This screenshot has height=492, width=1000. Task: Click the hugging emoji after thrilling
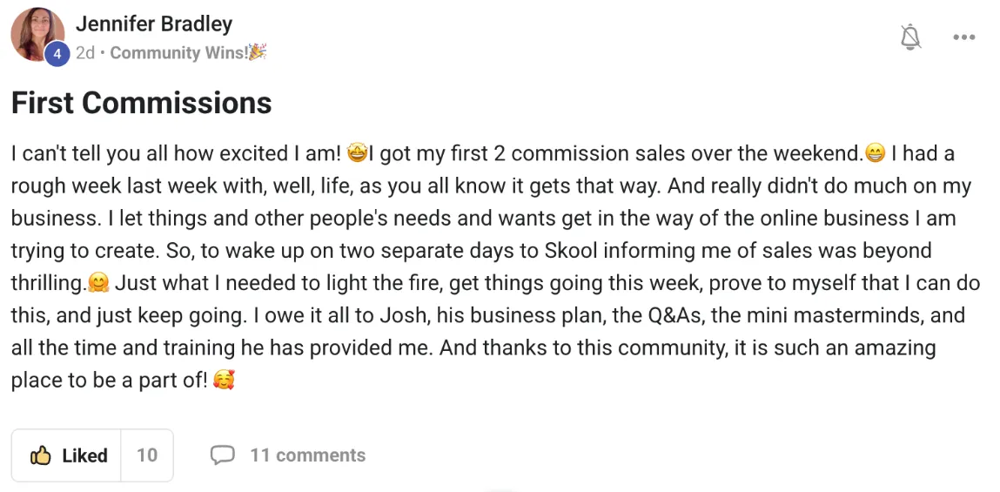tap(98, 284)
